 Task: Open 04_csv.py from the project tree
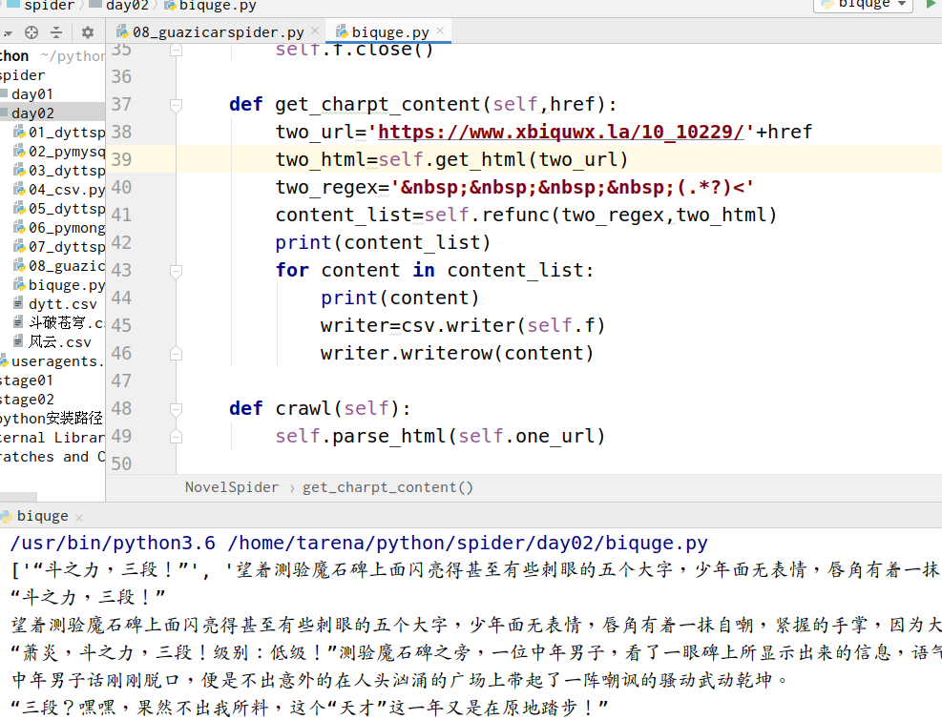tap(66, 190)
